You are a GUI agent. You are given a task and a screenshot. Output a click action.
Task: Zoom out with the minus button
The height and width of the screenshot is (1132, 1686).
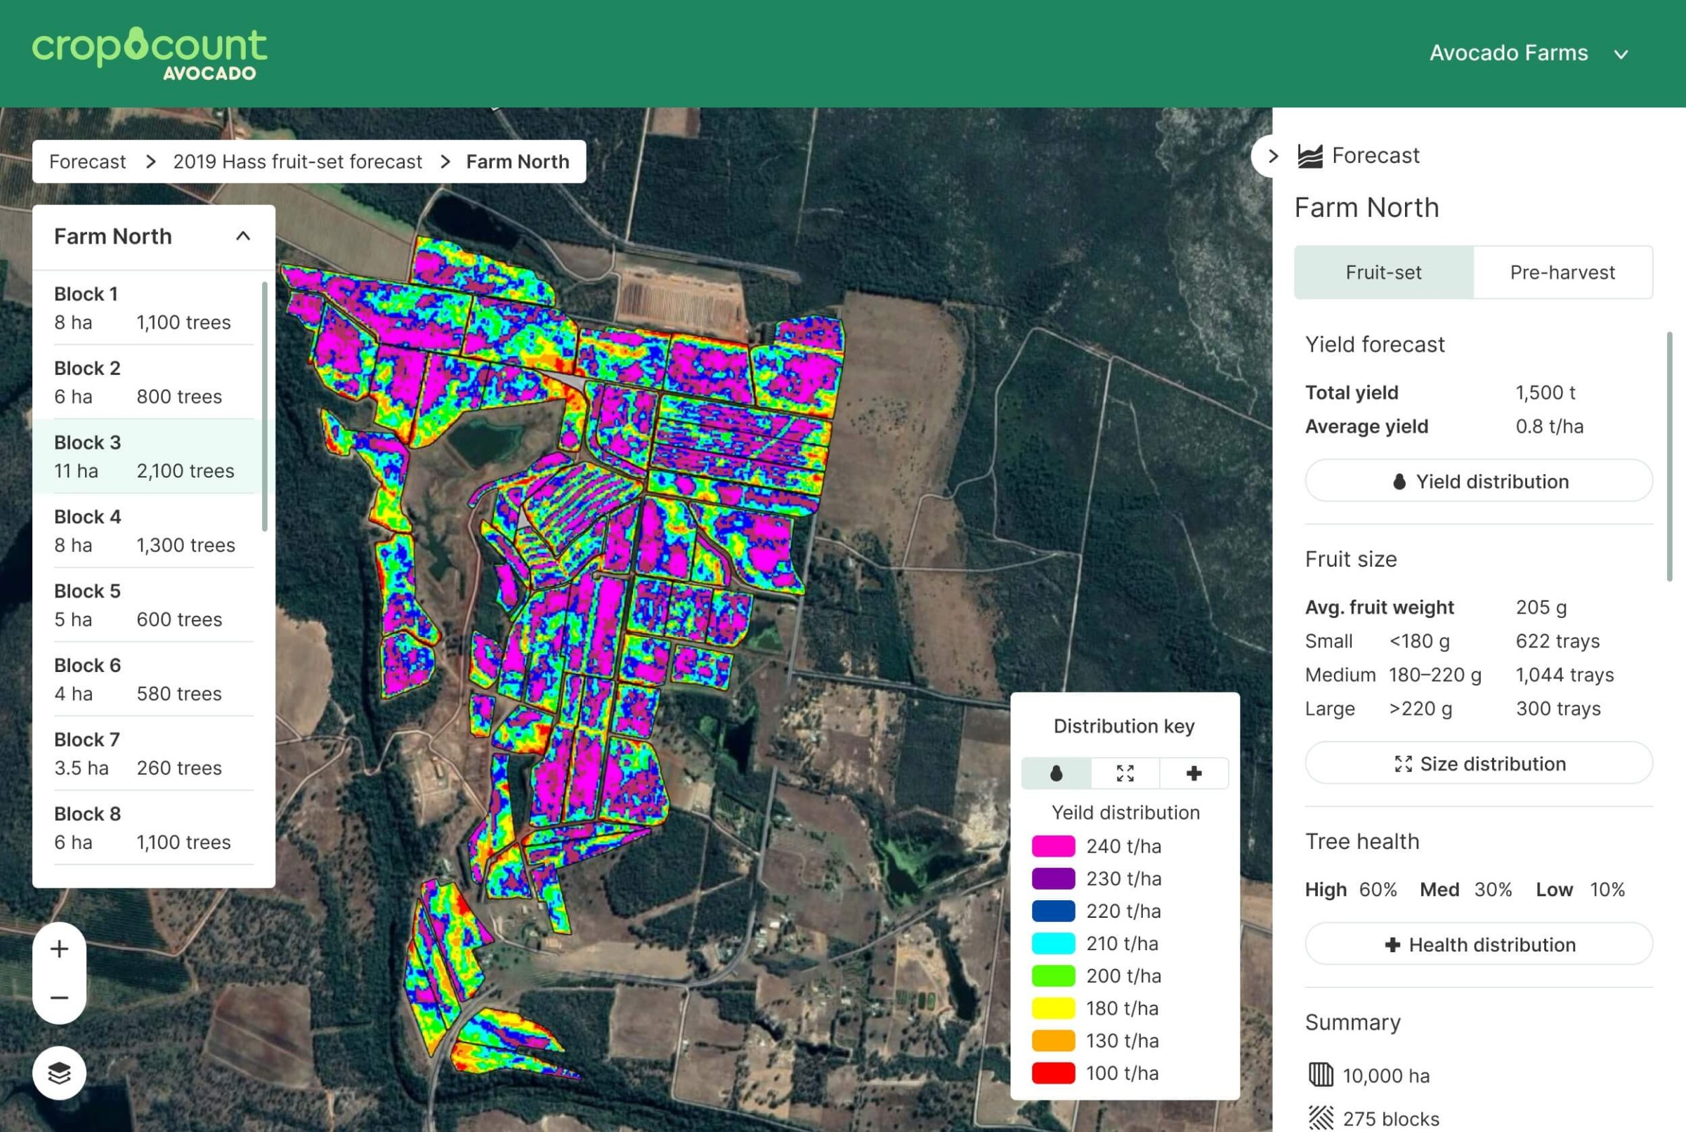pos(59,998)
